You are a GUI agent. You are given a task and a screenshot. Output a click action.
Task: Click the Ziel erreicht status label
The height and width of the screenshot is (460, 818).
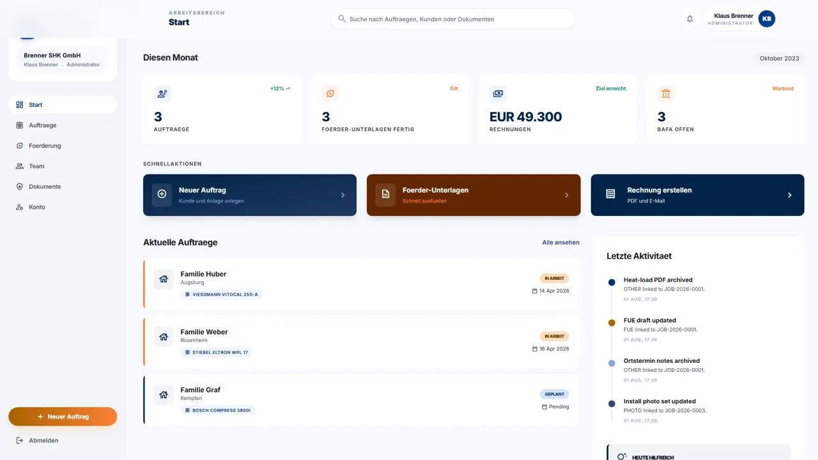click(611, 89)
